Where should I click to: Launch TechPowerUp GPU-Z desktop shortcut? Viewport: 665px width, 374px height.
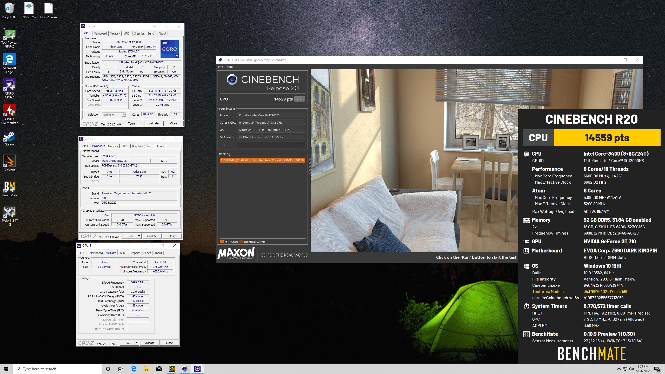[9, 38]
